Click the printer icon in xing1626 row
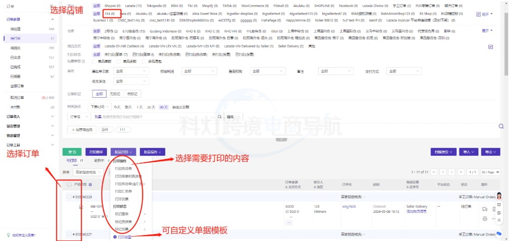The width and height of the screenshot is (509, 241). point(485,219)
